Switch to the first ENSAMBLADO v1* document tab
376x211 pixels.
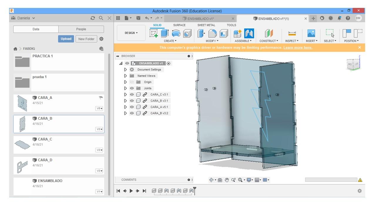tap(201, 18)
